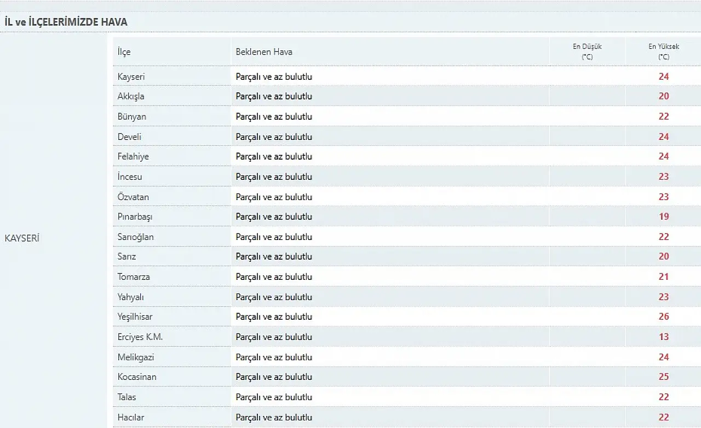Click Özvatan's highest temperature value 23
Screen dimensions: 701x428
[664, 197]
